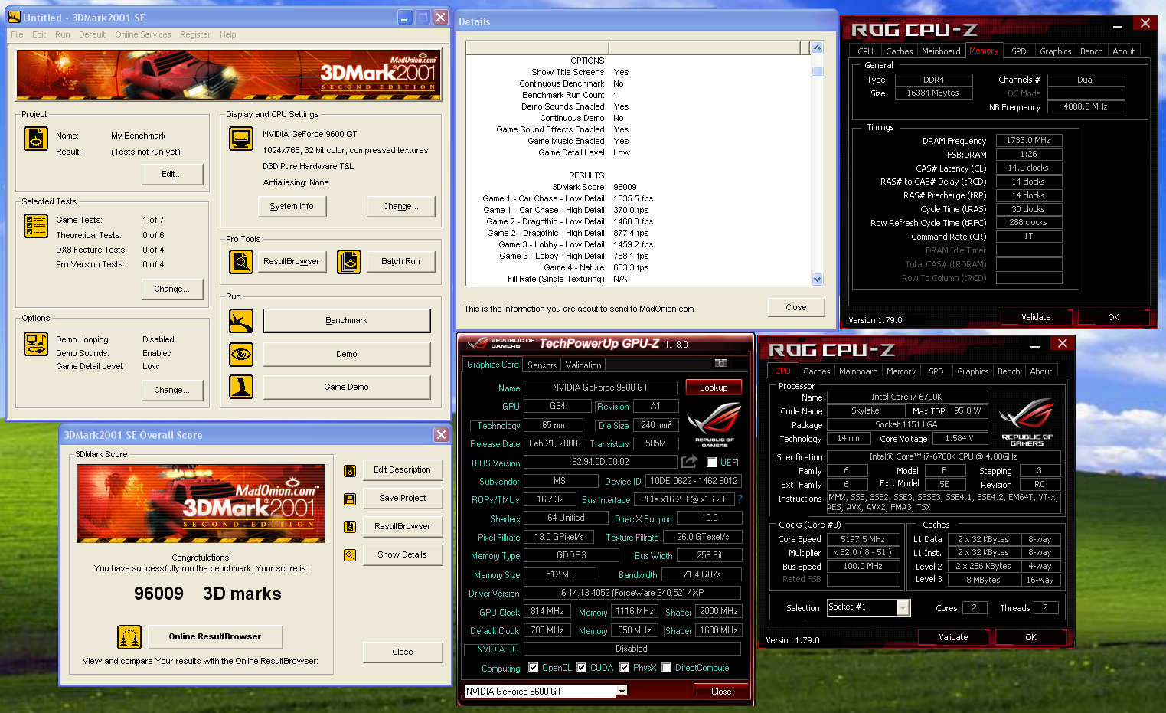1166x713 pixels.
Task: Click the Benchmark runner icon in Run section
Action: (241, 321)
